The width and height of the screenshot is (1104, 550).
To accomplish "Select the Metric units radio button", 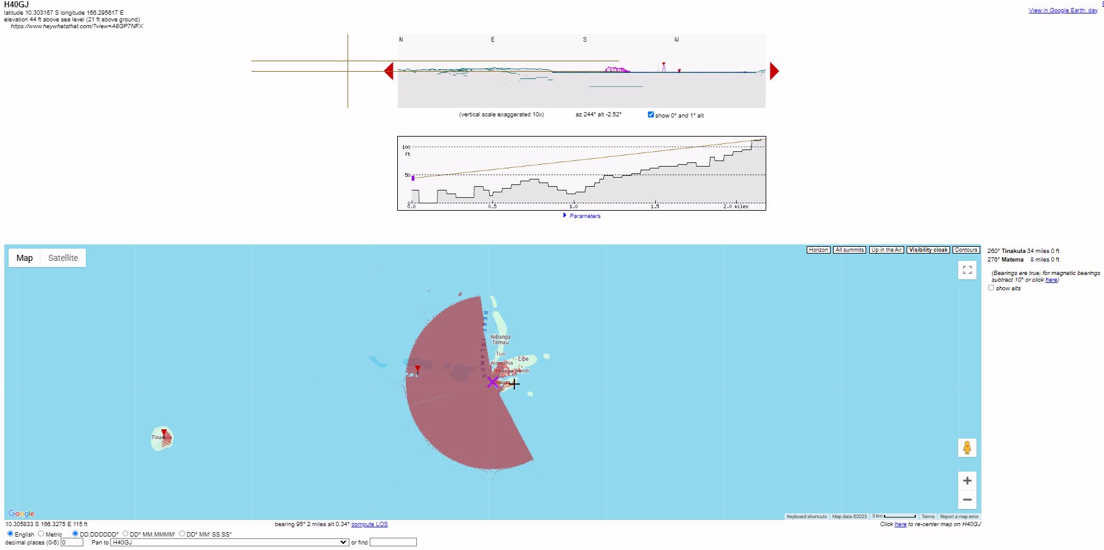I will coord(41,533).
